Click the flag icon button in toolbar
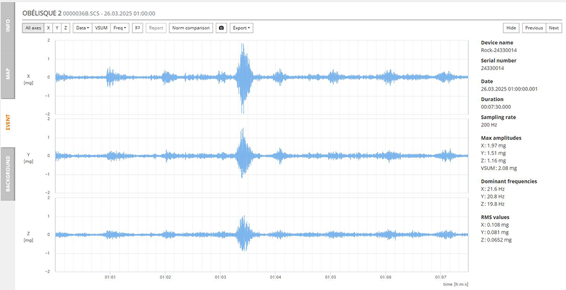The height and width of the screenshot is (290, 566). click(138, 27)
